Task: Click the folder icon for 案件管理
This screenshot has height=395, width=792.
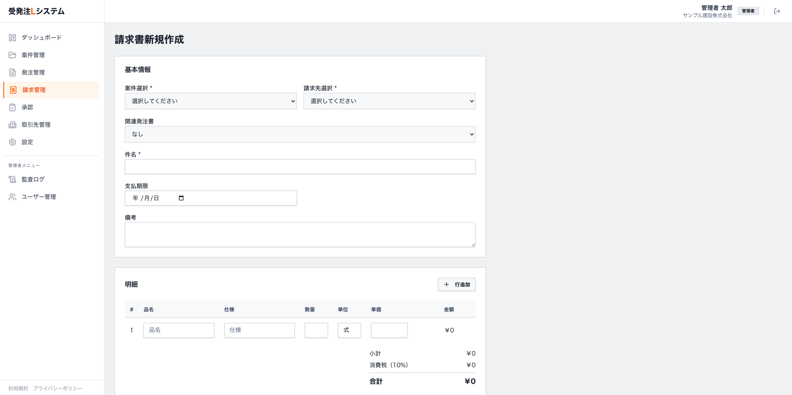Action: 12,55
